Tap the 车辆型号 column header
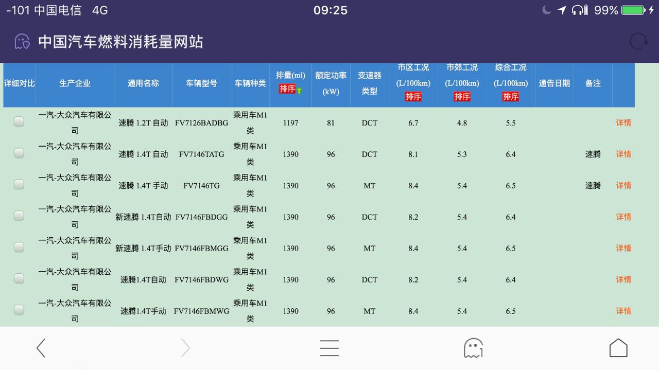The height and width of the screenshot is (370, 659). (x=202, y=83)
